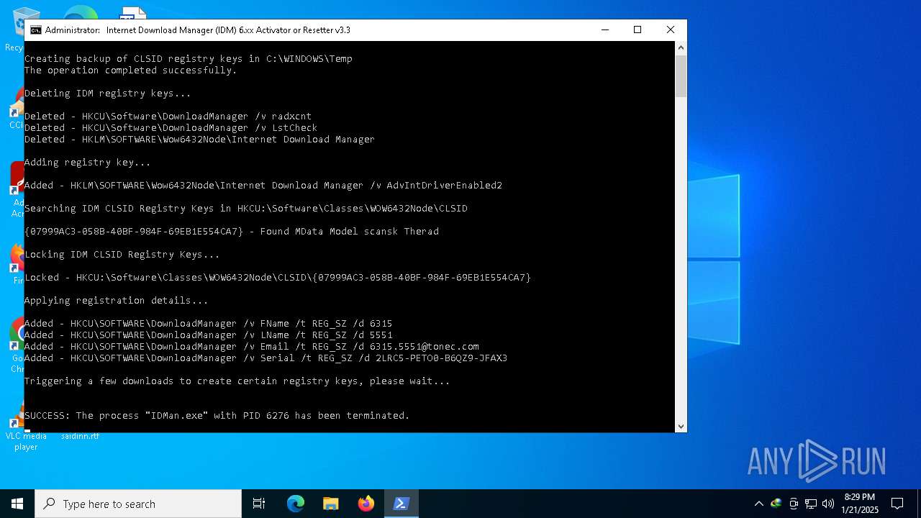Click the line containing AdvIntDriverEnabled2
The width and height of the screenshot is (921, 518).
(263, 186)
